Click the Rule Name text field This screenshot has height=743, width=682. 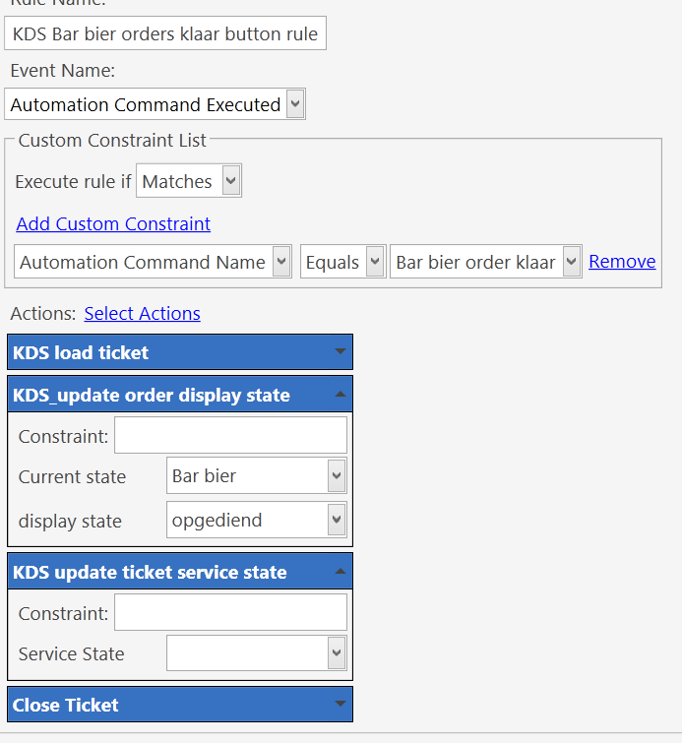click(165, 33)
